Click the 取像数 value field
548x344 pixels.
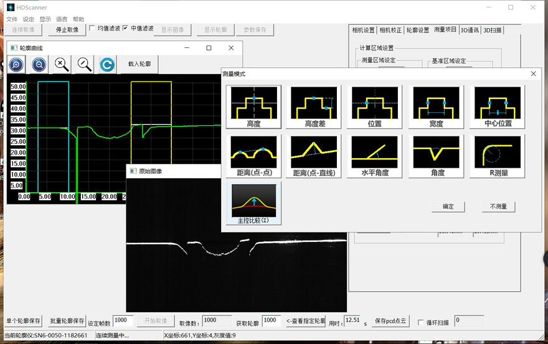tap(217, 320)
